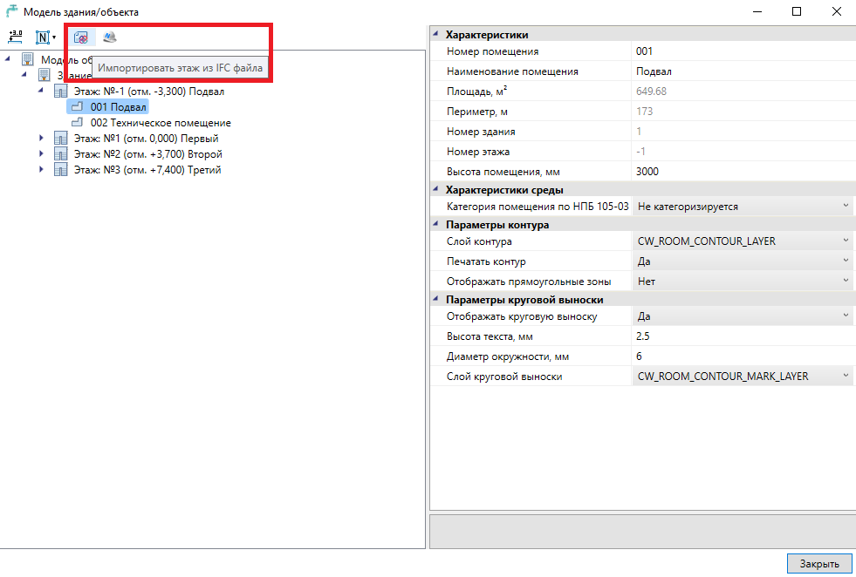Select Этаж: №-1 (отм. -3,300) Подвал

149,91
